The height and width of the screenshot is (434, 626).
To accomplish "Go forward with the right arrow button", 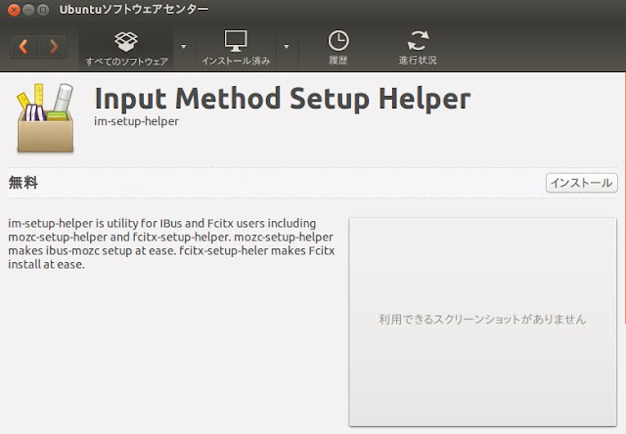I will click(x=52, y=47).
